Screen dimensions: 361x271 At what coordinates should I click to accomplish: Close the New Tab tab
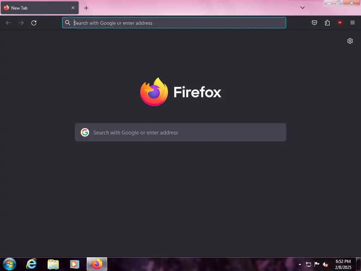[x=73, y=8]
